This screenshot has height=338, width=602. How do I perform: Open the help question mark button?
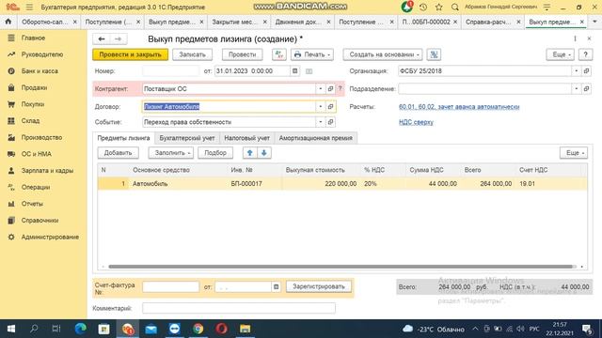(585, 54)
